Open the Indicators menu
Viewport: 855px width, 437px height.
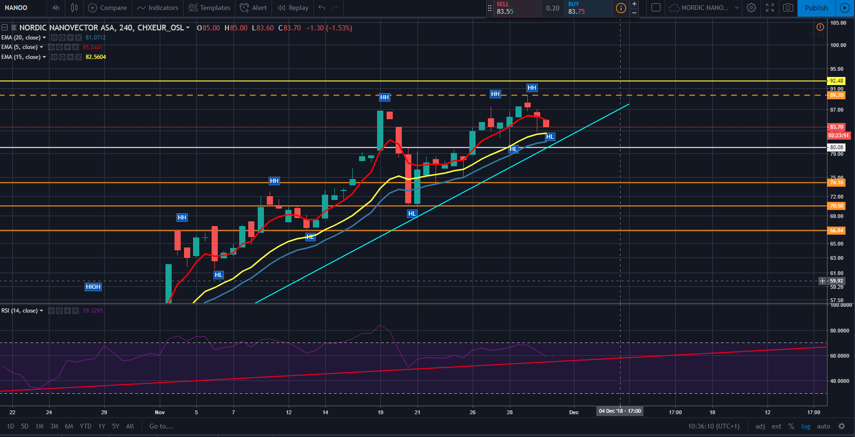(x=157, y=8)
